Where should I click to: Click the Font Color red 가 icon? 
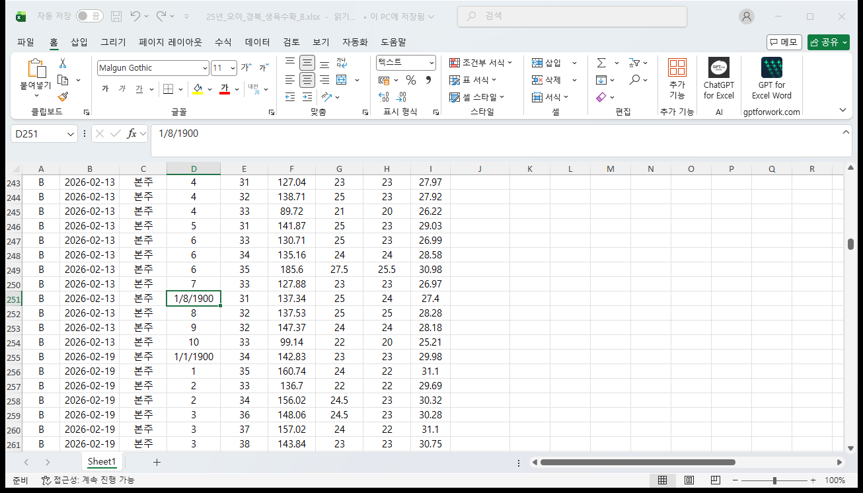(x=224, y=89)
